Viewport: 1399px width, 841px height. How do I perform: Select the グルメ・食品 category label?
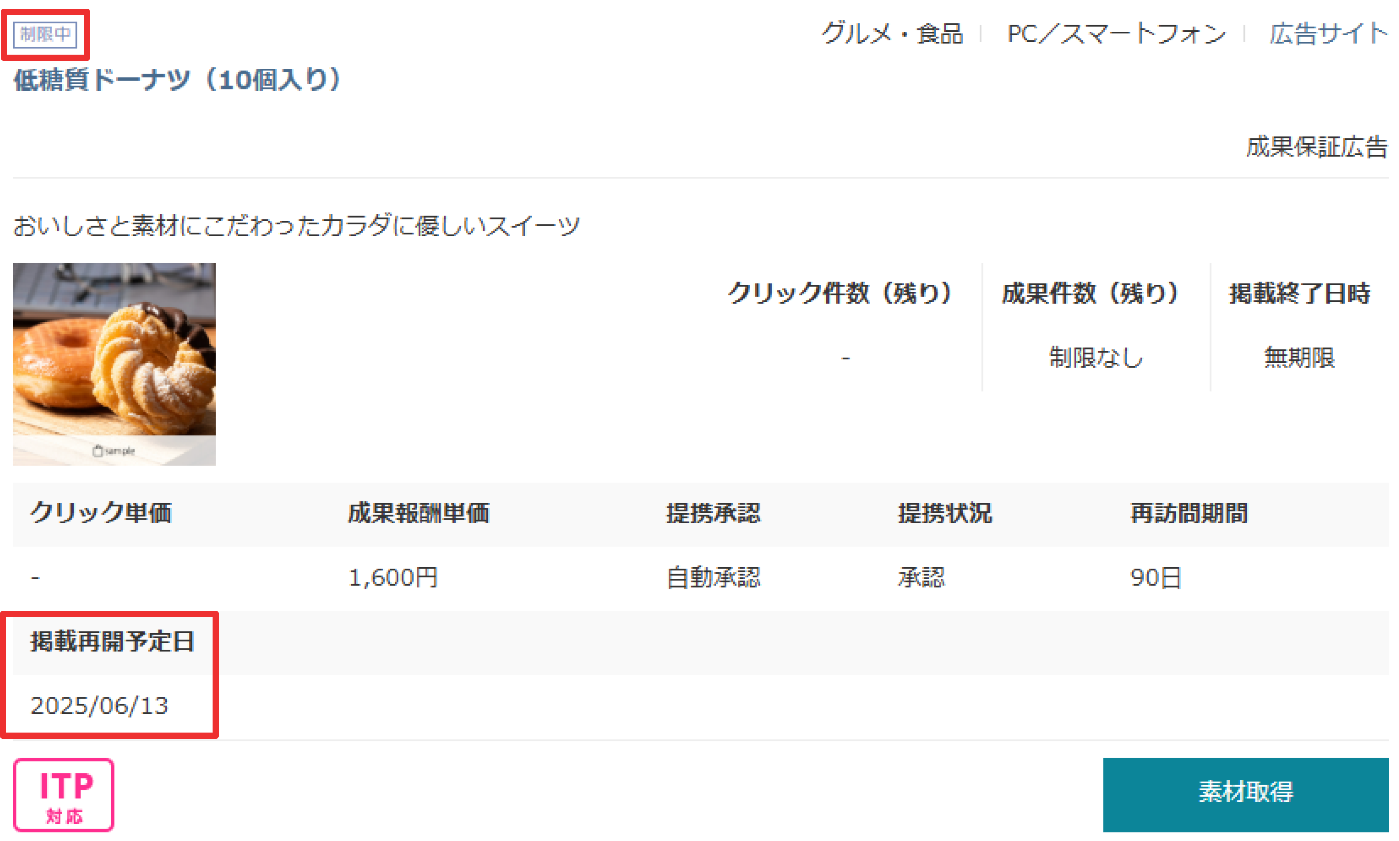coord(891,33)
